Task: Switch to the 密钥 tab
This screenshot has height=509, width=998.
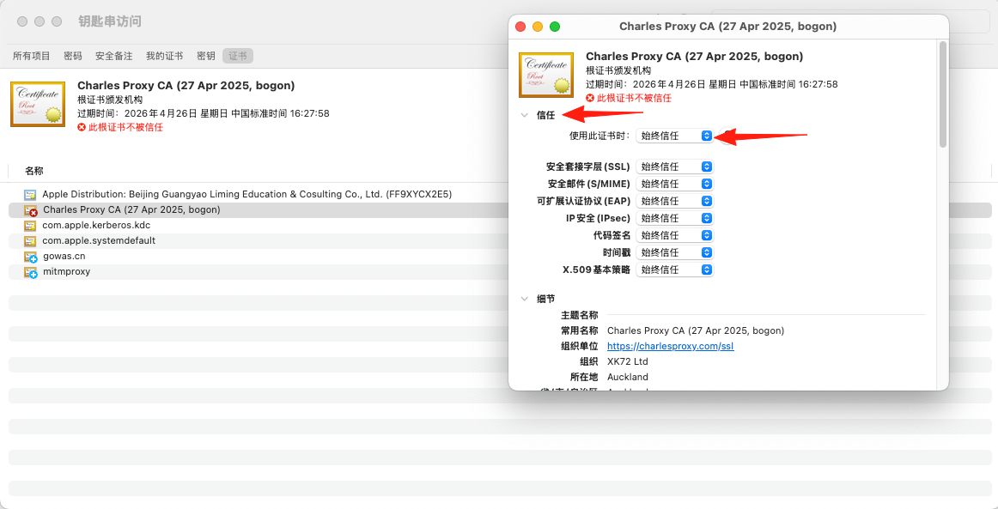Action: click(x=206, y=56)
